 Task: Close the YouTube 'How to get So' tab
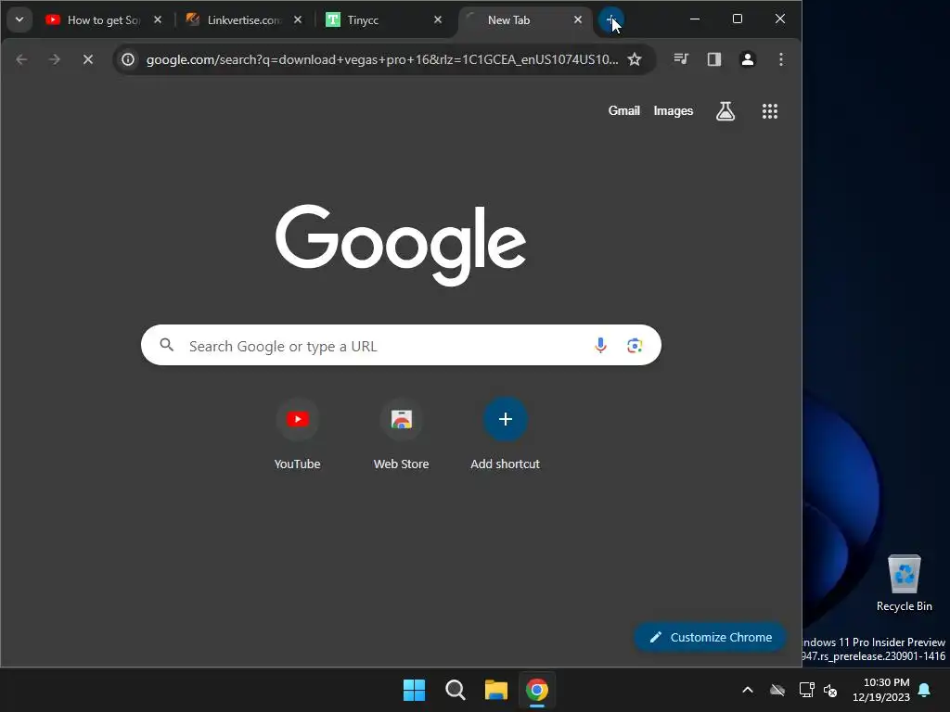tap(158, 20)
